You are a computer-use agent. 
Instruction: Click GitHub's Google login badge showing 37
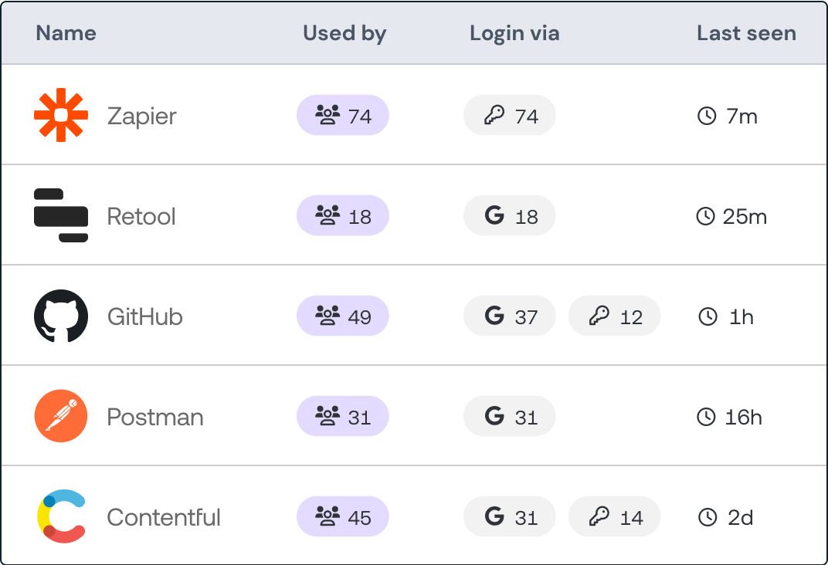point(510,316)
